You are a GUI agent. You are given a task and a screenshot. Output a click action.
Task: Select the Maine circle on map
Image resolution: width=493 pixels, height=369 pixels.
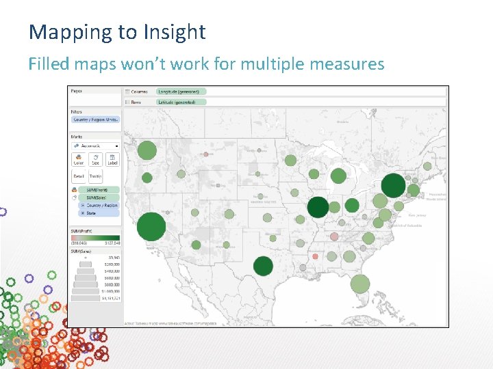(427, 166)
